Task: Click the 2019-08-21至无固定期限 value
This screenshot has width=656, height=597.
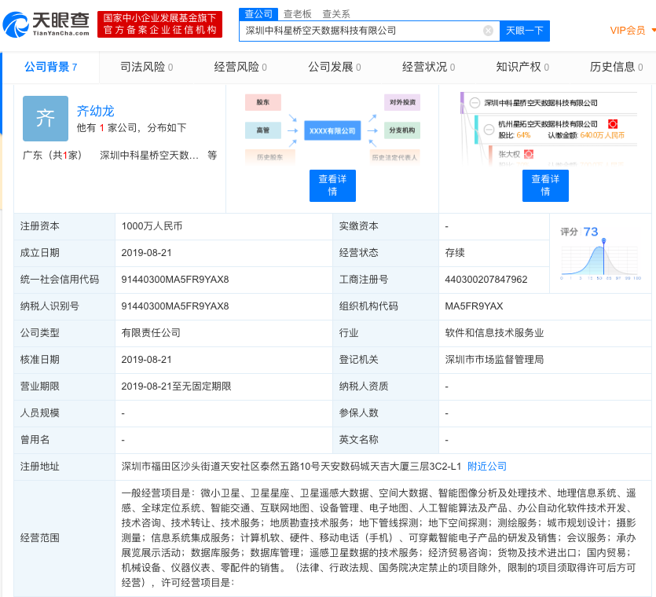Action: coord(177,386)
